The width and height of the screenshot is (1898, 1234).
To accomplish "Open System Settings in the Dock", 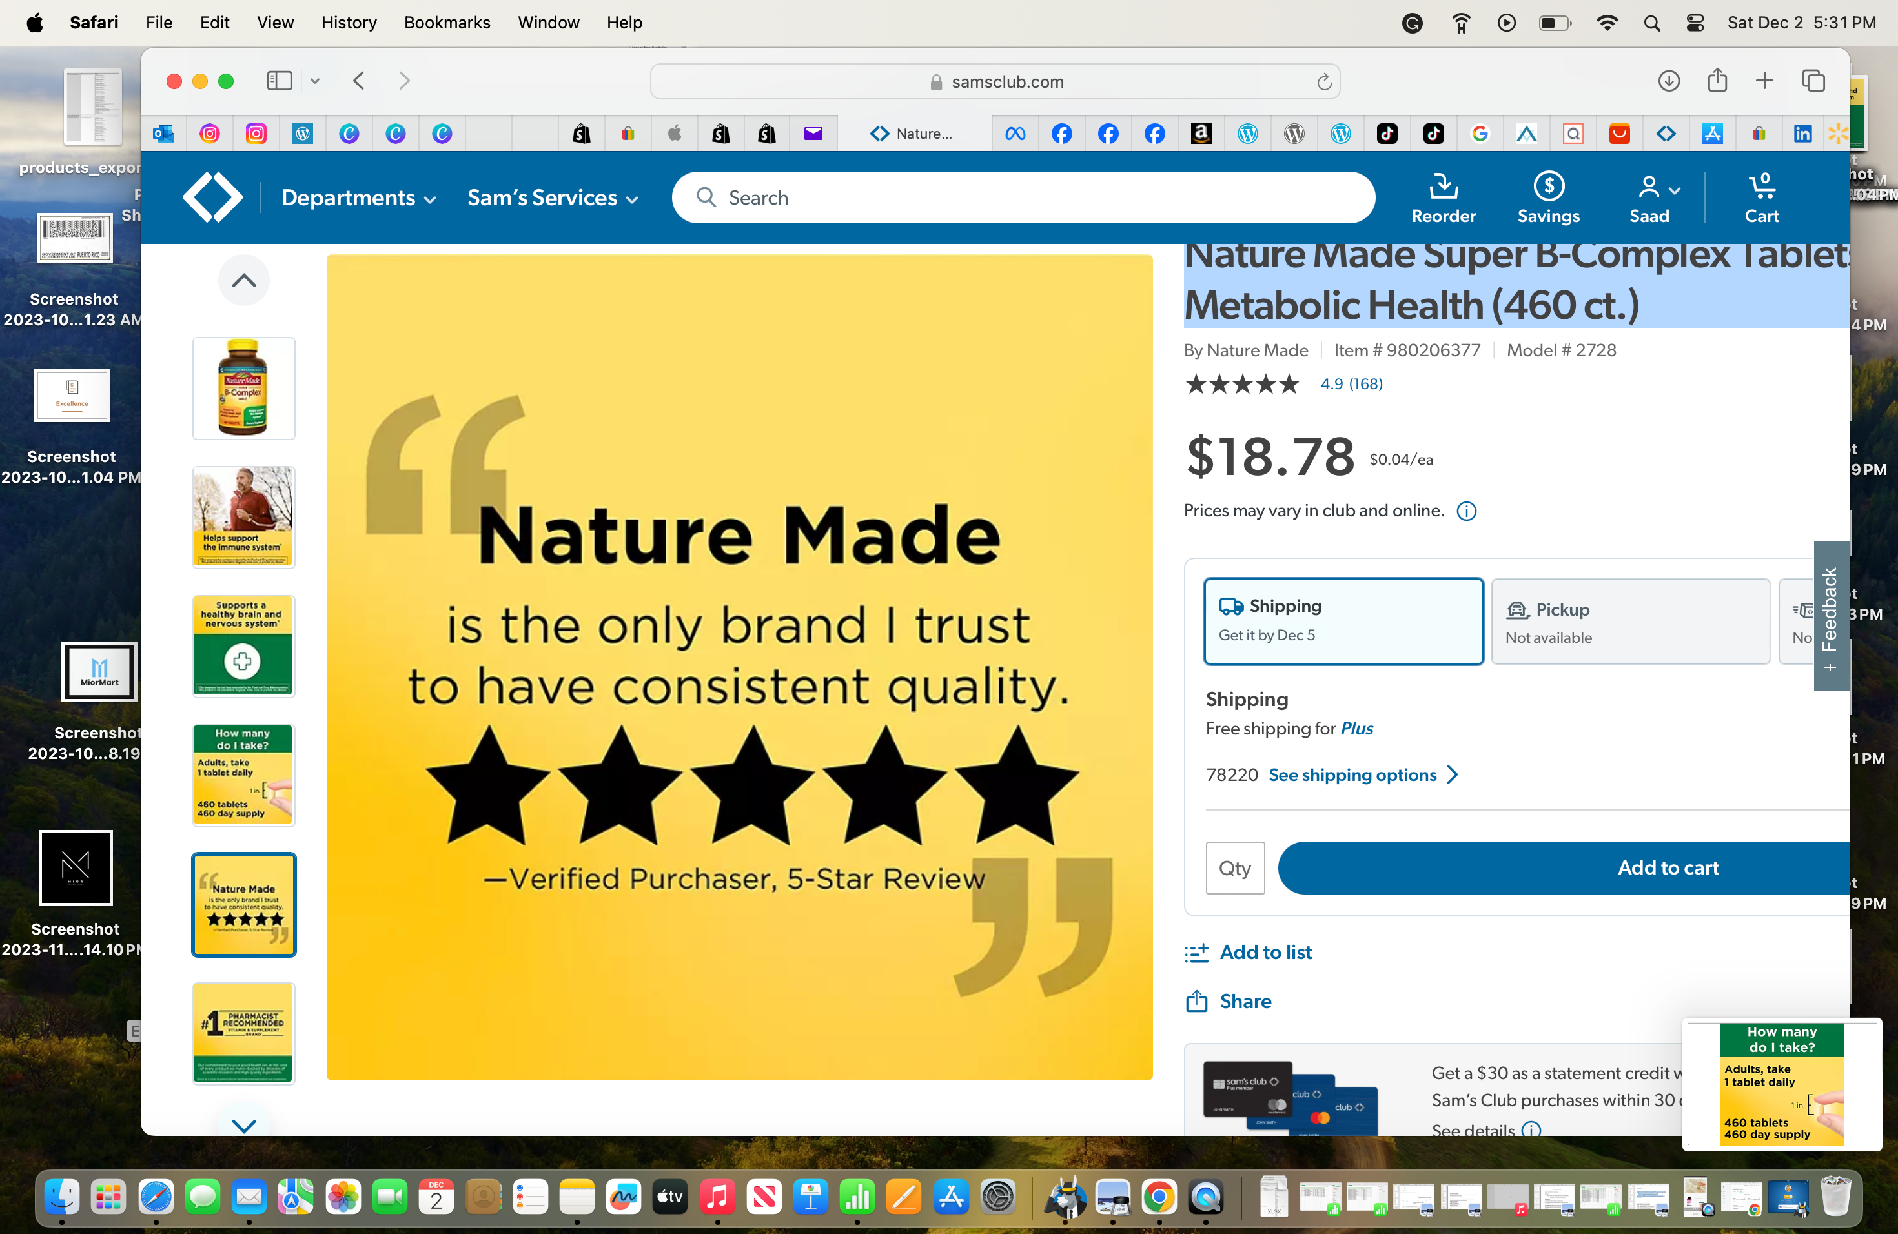I will click(997, 1197).
